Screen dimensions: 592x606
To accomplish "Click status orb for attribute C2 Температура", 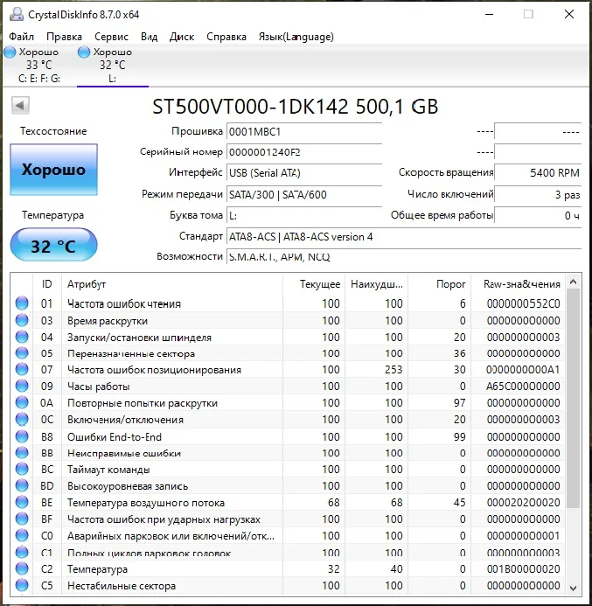I will [x=22, y=569].
